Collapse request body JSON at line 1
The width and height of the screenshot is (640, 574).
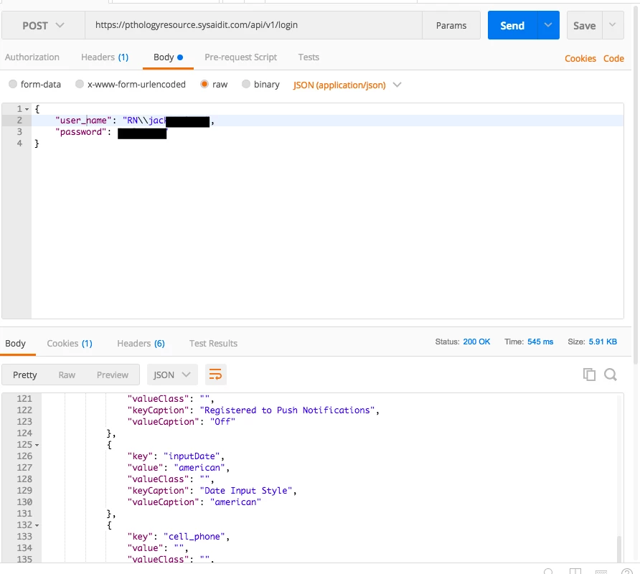click(27, 109)
